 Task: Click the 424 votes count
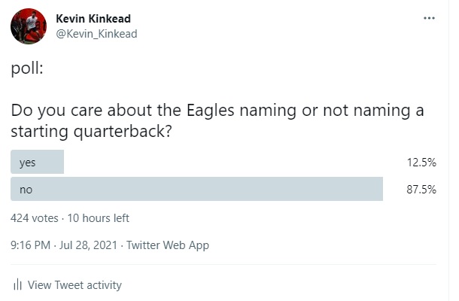pyautogui.click(x=35, y=218)
